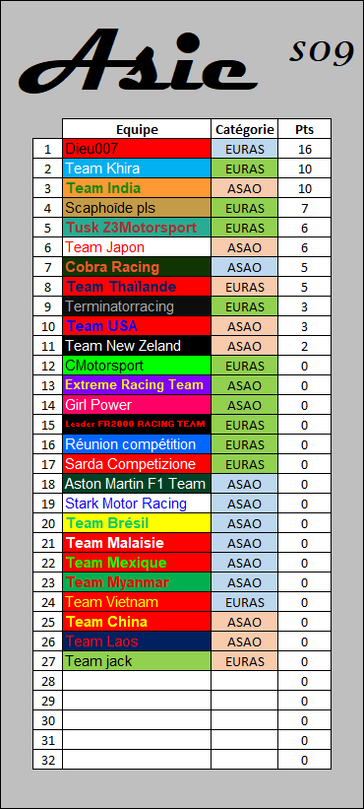This screenshot has height=809, width=364.
Task: Click the Catégorie column header
Action: (245, 129)
